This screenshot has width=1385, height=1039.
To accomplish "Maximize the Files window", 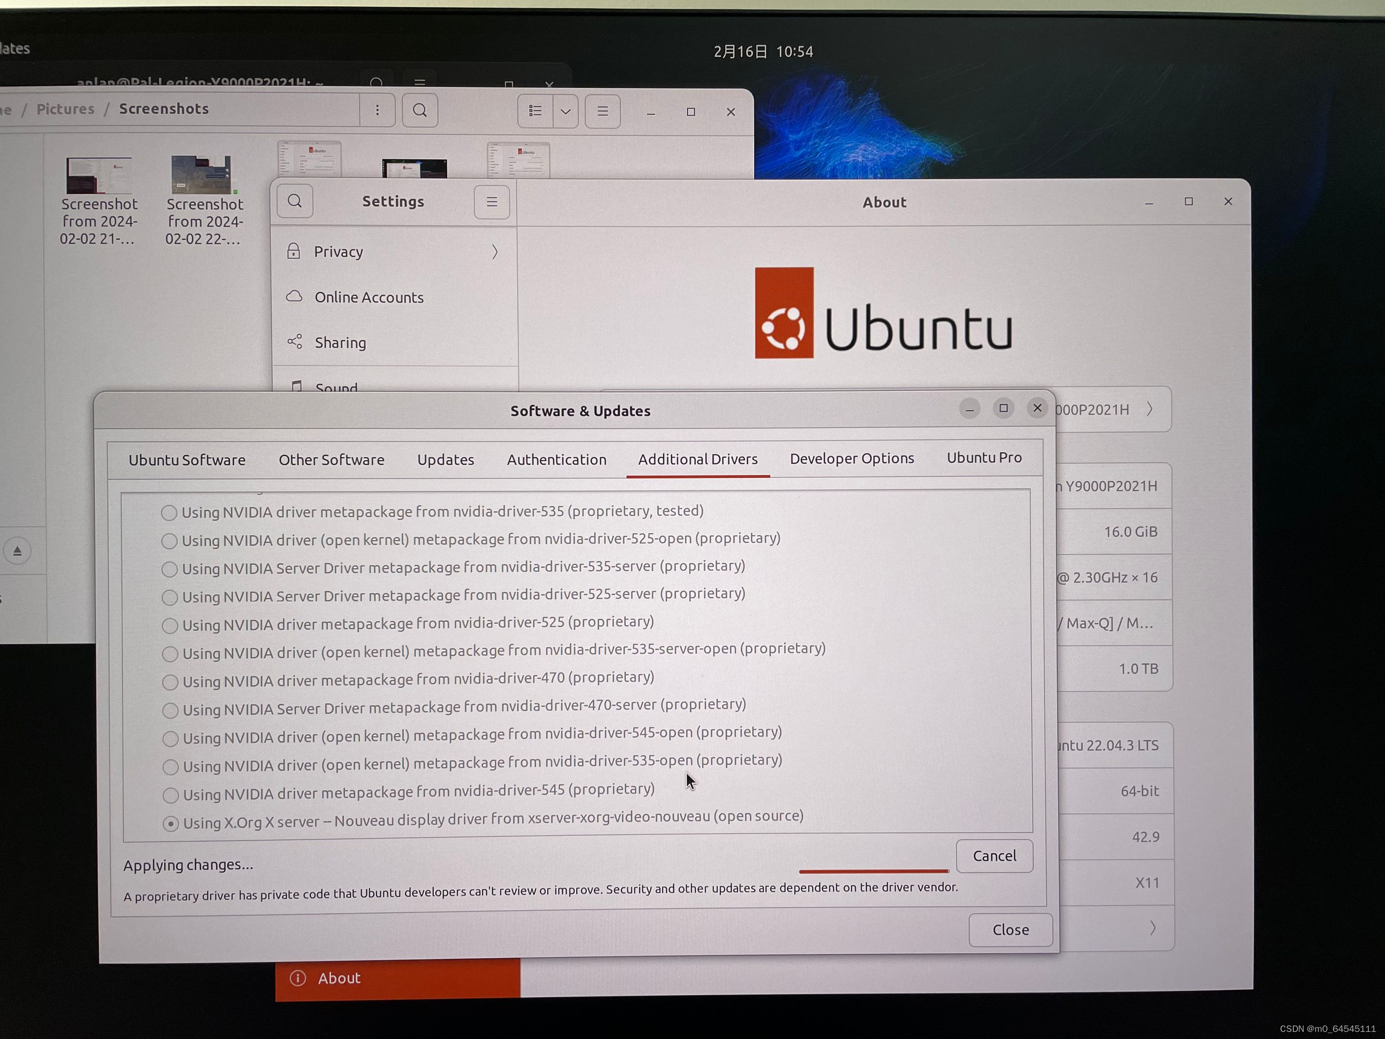I will pyautogui.click(x=691, y=111).
